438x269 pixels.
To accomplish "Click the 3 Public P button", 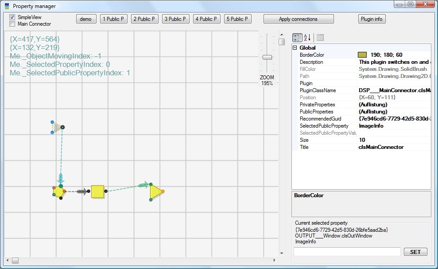I will (x=175, y=19).
